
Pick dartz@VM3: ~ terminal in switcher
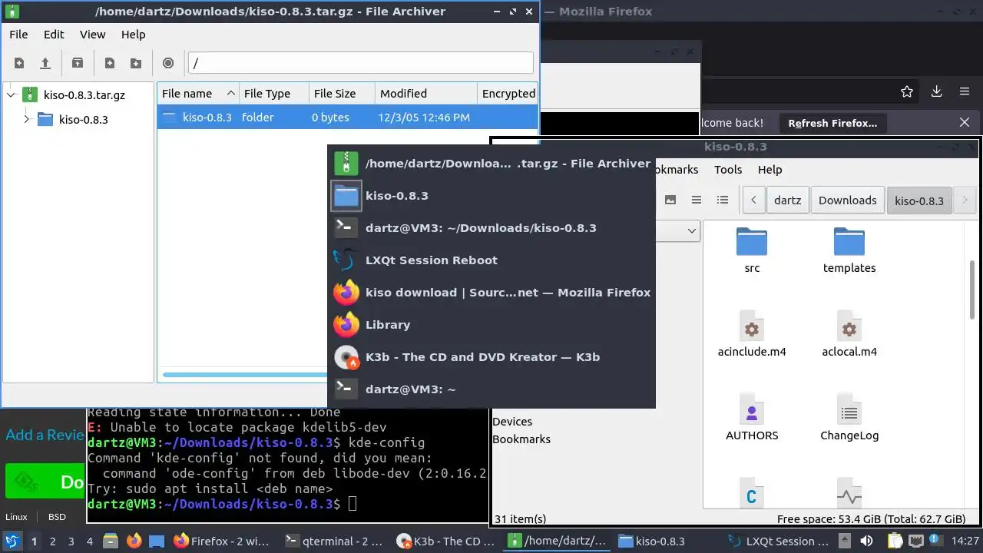point(491,389)
